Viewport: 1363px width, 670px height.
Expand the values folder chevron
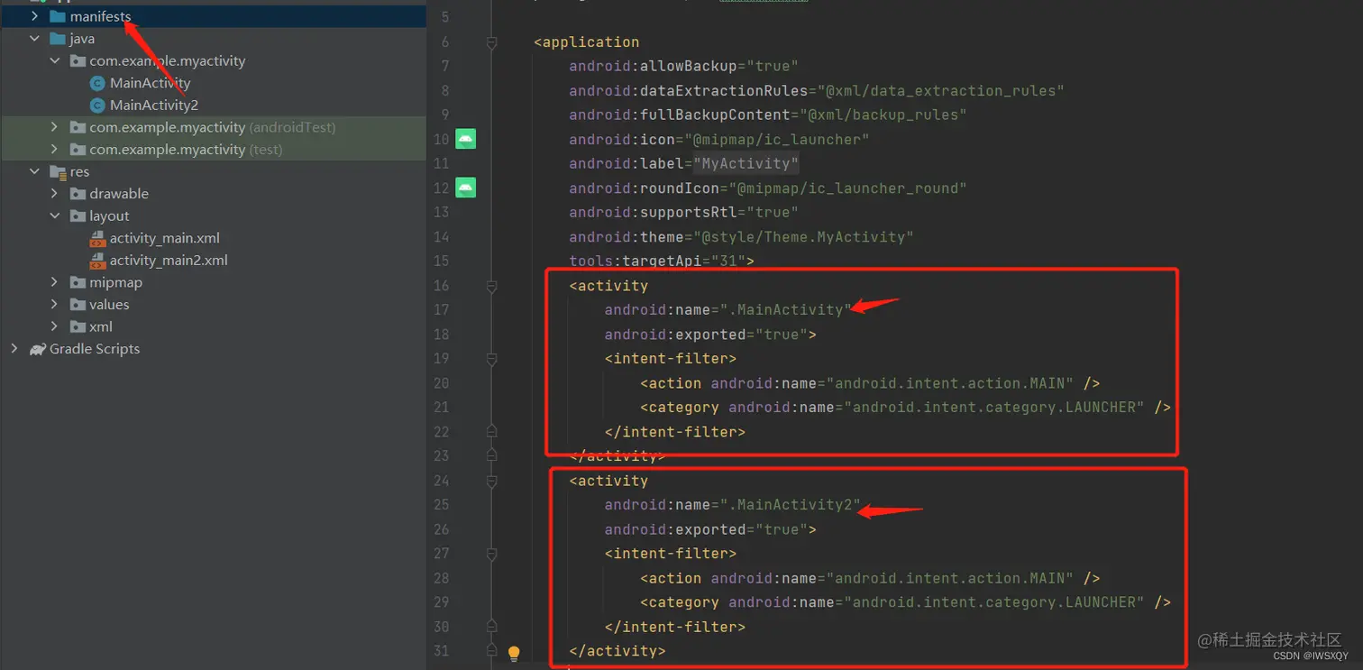point(55,305)
